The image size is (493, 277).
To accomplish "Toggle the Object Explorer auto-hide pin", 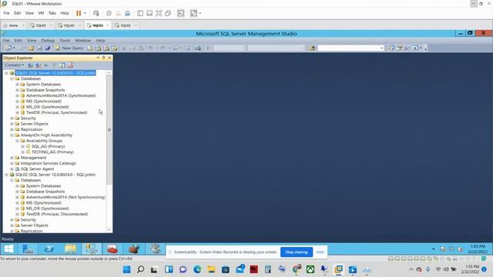I will click(103, 58).
